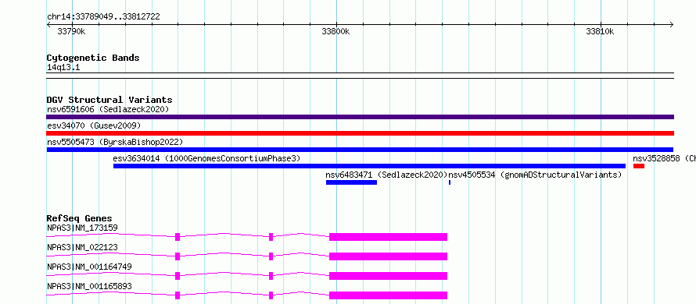The width and height of the screenshot is (696, 304).
Task: Select the large magenta exon of NM_022123
Action: tap(388, 256)
